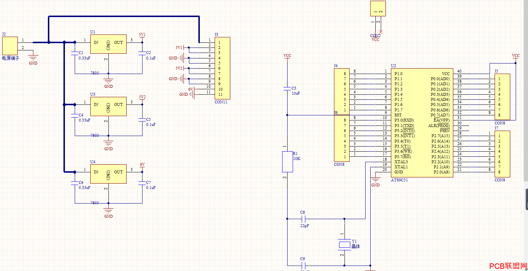Click the 'CON11' label under J3
The image size is (528, 271).
pyautogui.click(x=221, y=102)
